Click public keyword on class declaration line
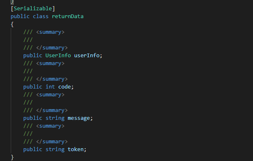Viewport: 253px width, 161px height. coord(20,16)
